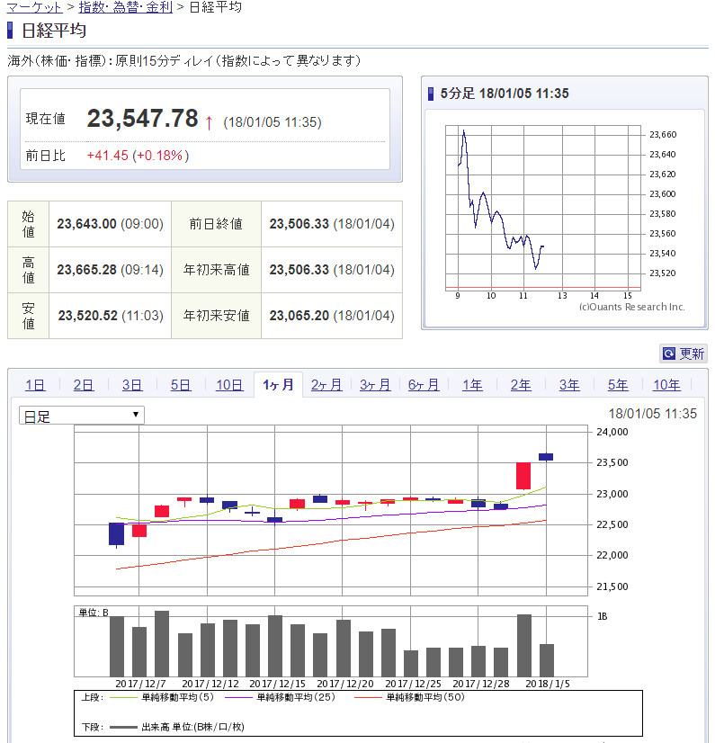Switch to the 3日 chart tab
The height and width of the screenshot is (743, 715).
pos(132,385)
